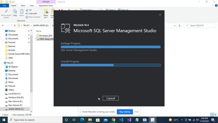Select the Manage contextual tab
This screenshot has height=123, width=218.
[46, 2]
